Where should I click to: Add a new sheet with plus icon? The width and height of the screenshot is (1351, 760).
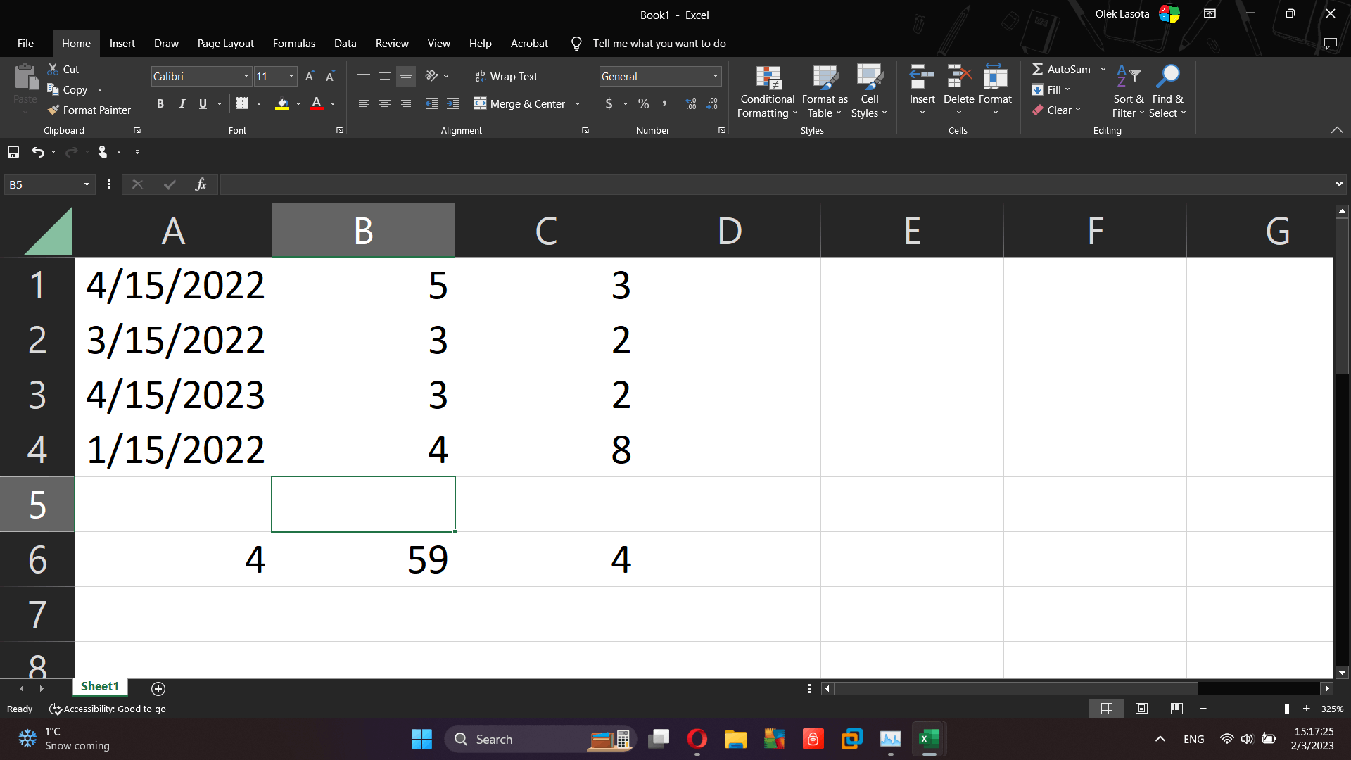(x=158, y=688)
